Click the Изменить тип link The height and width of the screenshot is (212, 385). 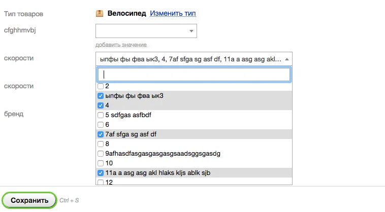(x=173, y=13)
